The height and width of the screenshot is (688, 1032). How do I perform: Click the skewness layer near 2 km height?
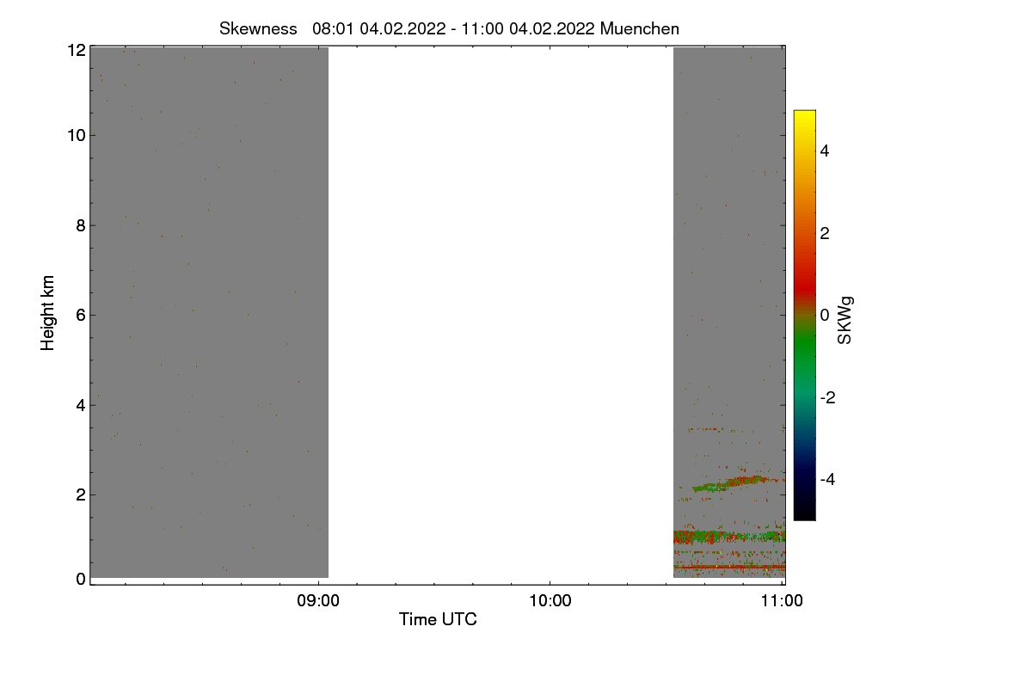point(731,484)
